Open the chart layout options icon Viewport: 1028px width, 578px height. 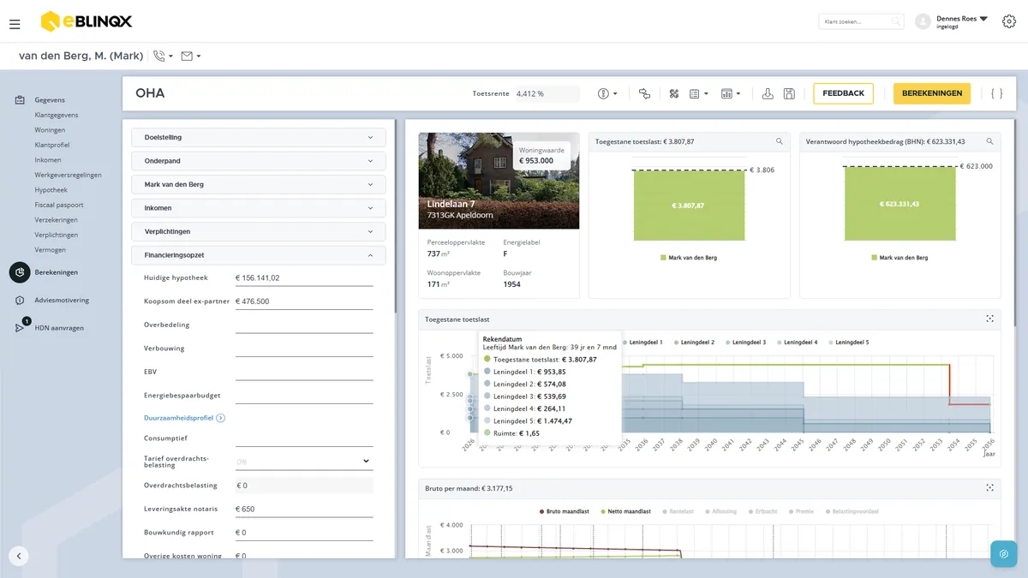tap(731, 93)
